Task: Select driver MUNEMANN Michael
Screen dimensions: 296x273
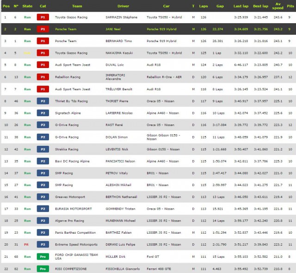Action: coord(120,221)
